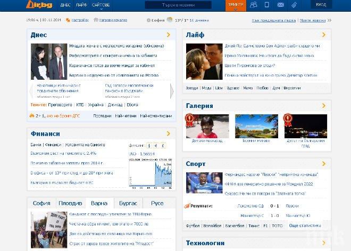Open the mobile phone icon in header

click(266, 5)
